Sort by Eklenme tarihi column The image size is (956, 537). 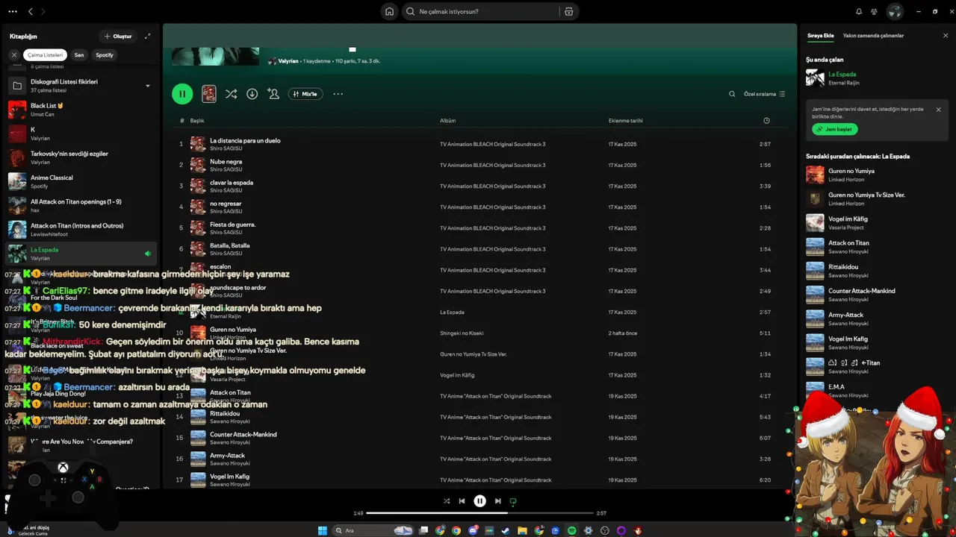[625, 121]
